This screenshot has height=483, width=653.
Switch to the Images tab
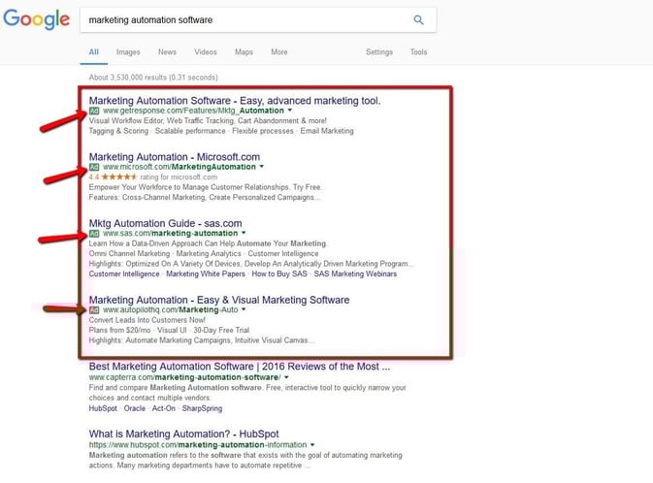point(128,52)
